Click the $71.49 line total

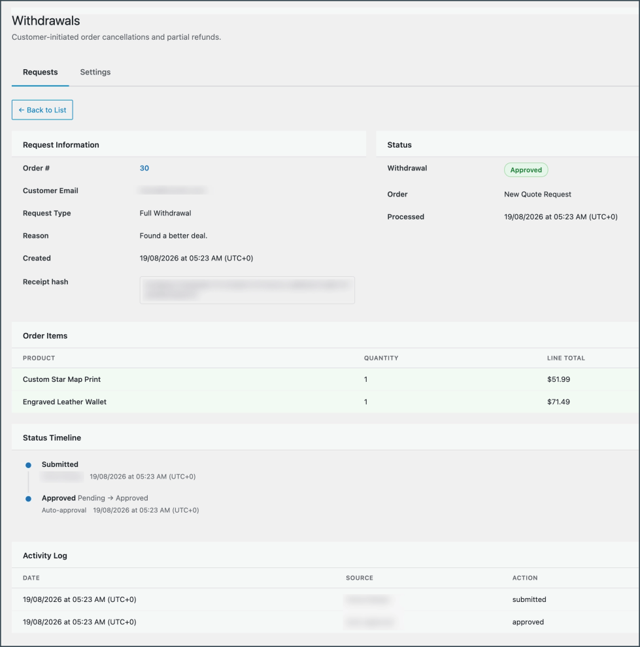click(x=558, y=402)
